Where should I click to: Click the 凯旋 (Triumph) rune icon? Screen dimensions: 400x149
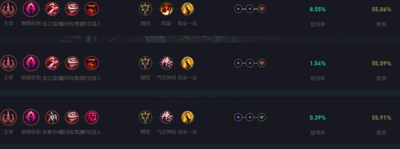coord(167,9)
